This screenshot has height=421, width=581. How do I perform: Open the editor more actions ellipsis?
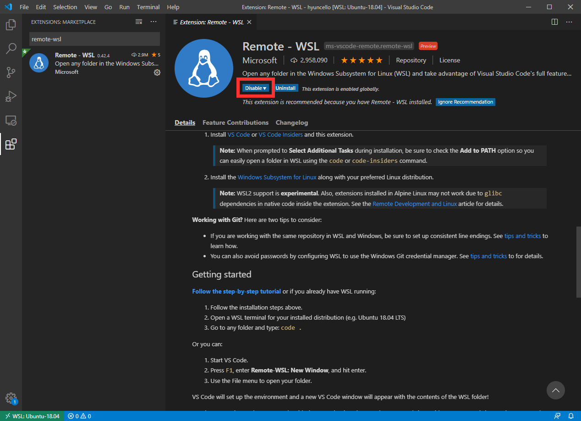[x=569, y=22]
